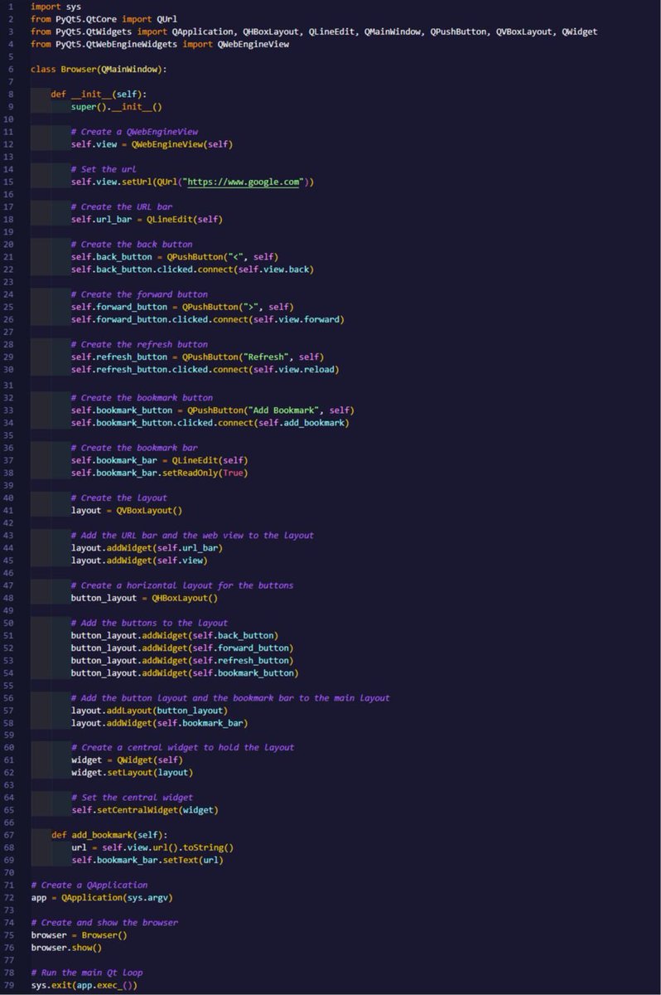Click the QHBoxLayout() call on line 48

[x=185, y=598]
